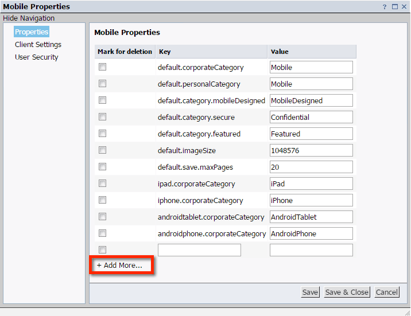
Task: Close the Mobile Properties dialog
Action: click(x=404, y=7)
